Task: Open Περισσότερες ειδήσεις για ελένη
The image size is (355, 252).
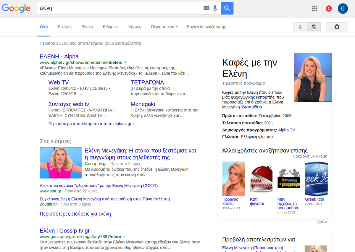Action: point(75,213)
